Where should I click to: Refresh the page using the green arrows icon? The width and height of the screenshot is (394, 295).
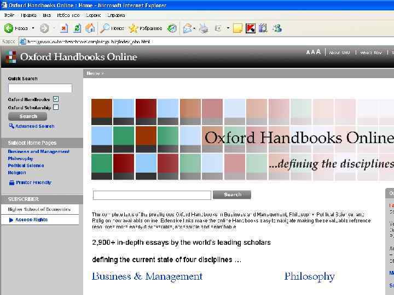click(77, 28)
